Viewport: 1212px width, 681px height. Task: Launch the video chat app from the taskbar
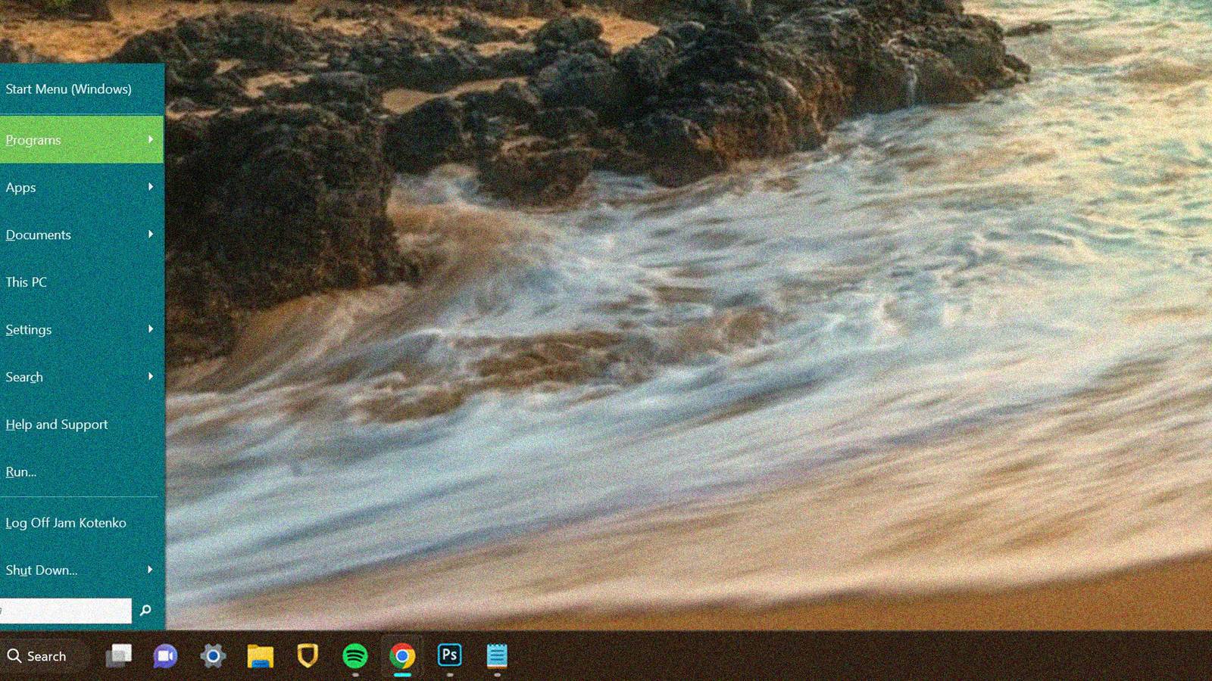(166, 657)
